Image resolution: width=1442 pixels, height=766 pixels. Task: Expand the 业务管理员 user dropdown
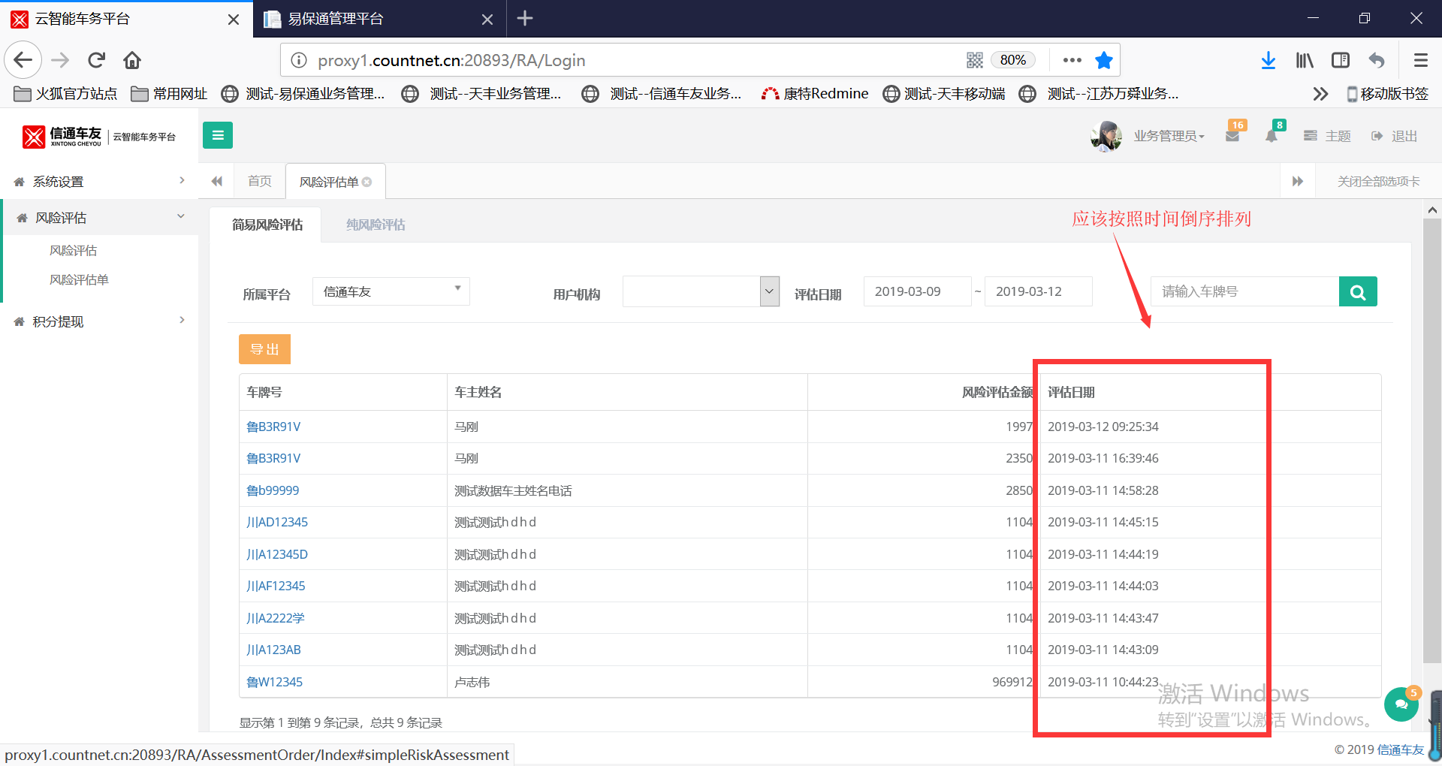(x=1169, y=136)
